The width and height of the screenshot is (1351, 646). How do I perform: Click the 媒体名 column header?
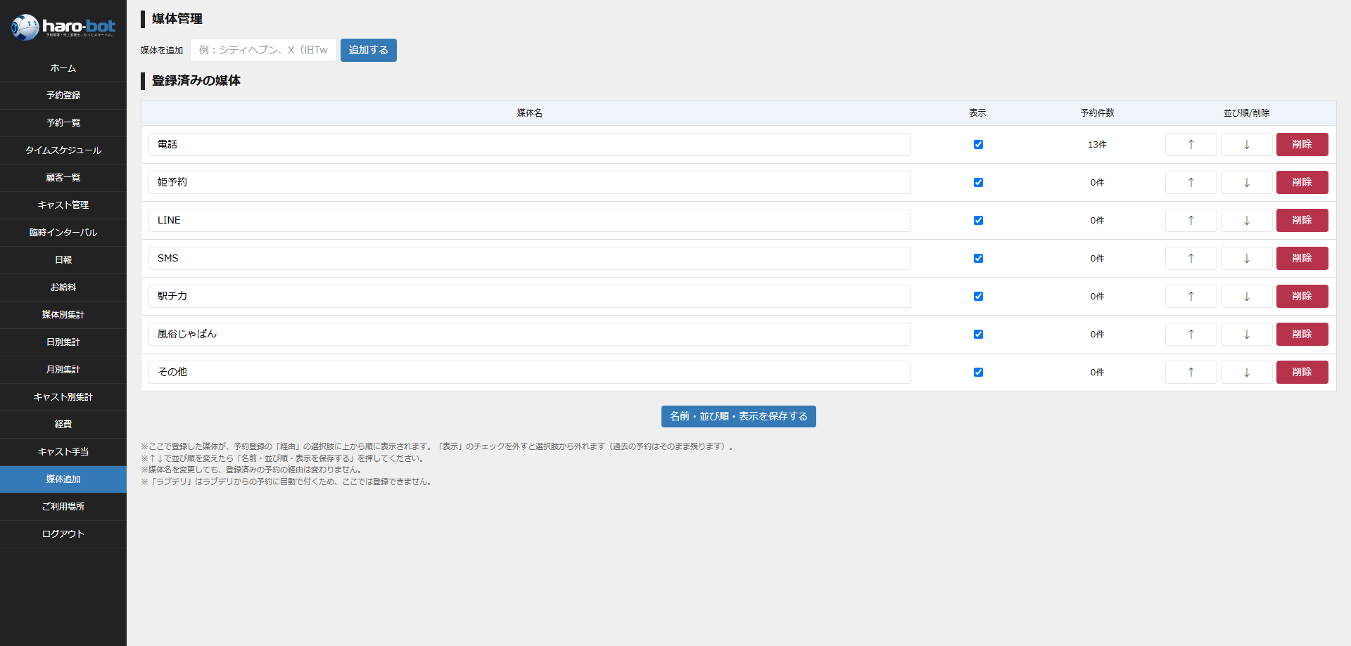coord(530,113)
